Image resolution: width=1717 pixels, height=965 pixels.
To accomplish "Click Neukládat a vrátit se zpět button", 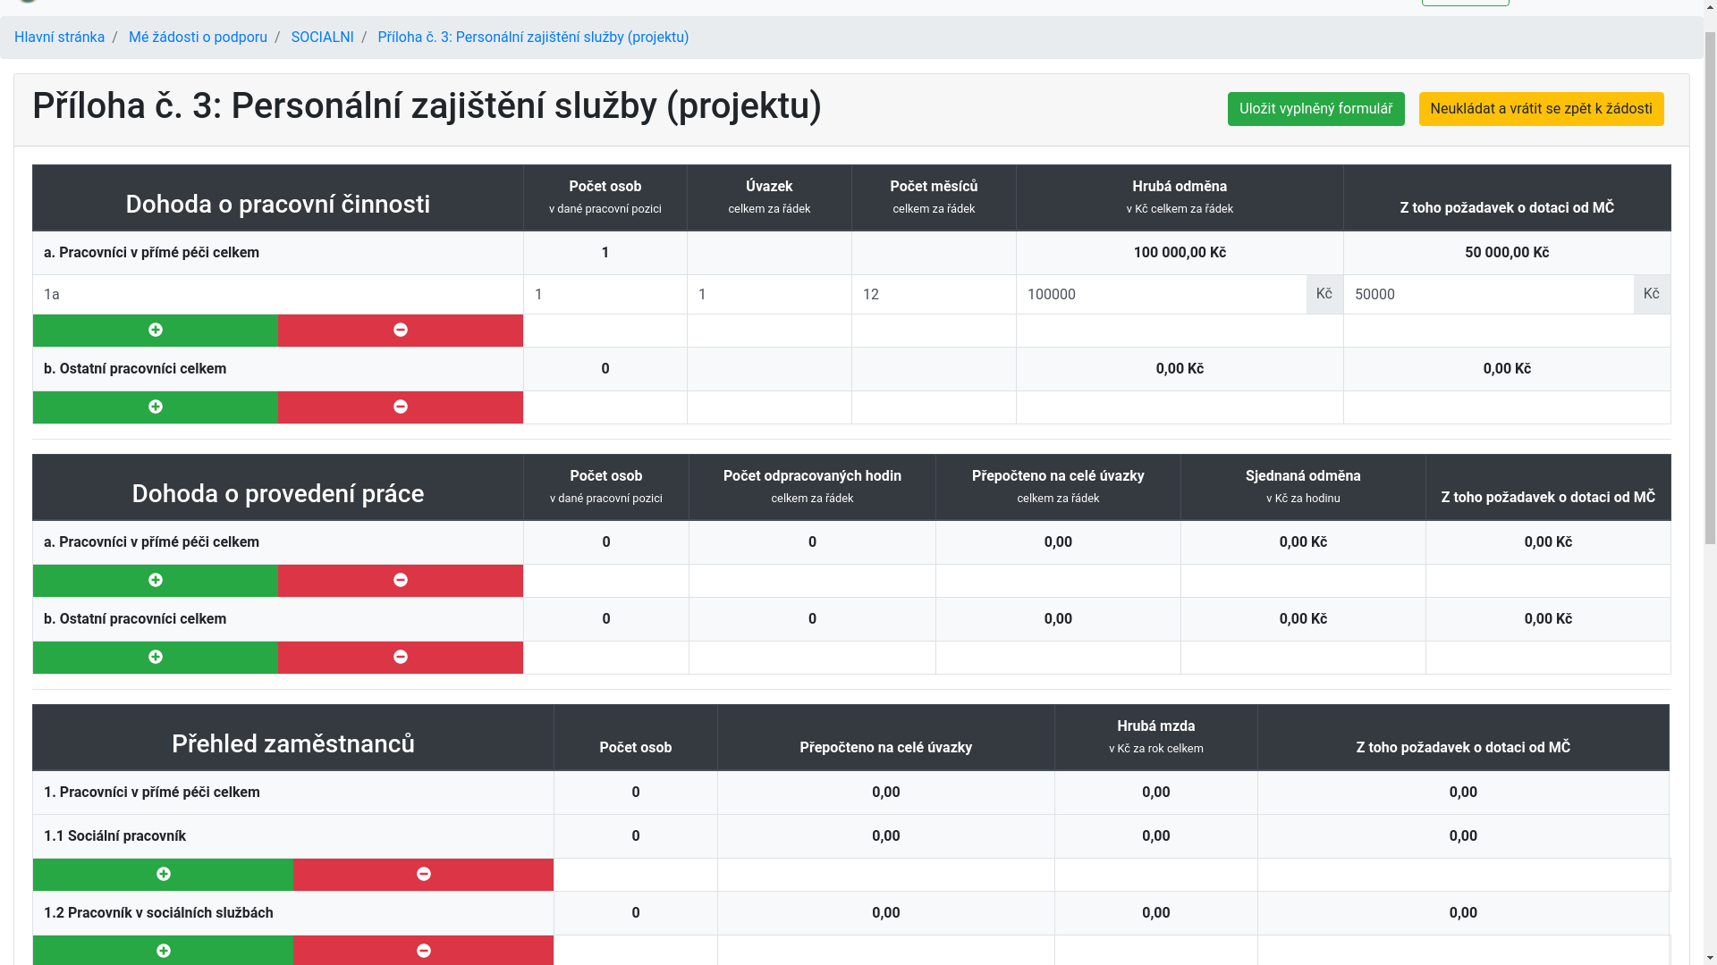I will point(1540,109).
